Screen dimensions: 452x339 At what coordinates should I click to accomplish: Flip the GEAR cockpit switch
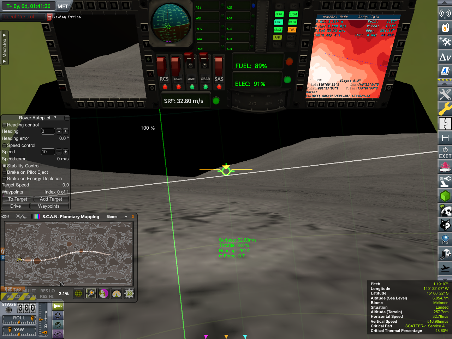pos(205,65)
